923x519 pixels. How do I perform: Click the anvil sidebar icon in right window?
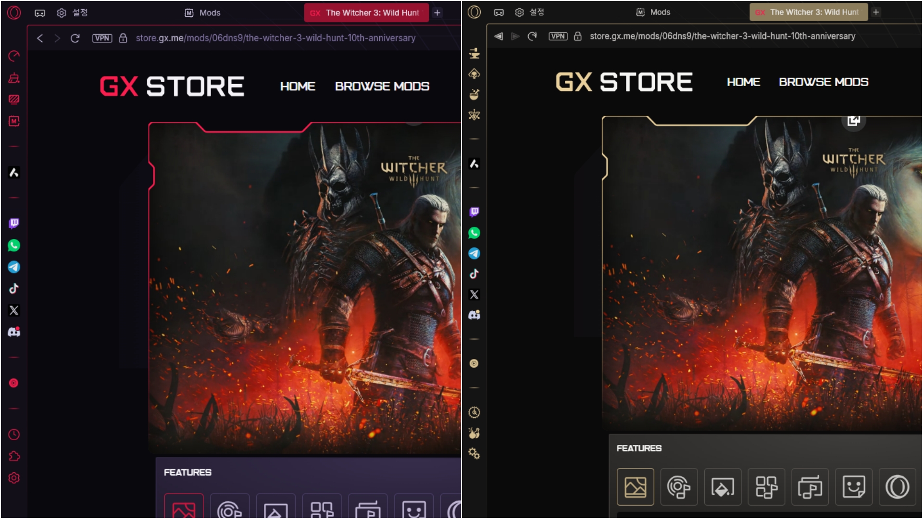[474, 53]
